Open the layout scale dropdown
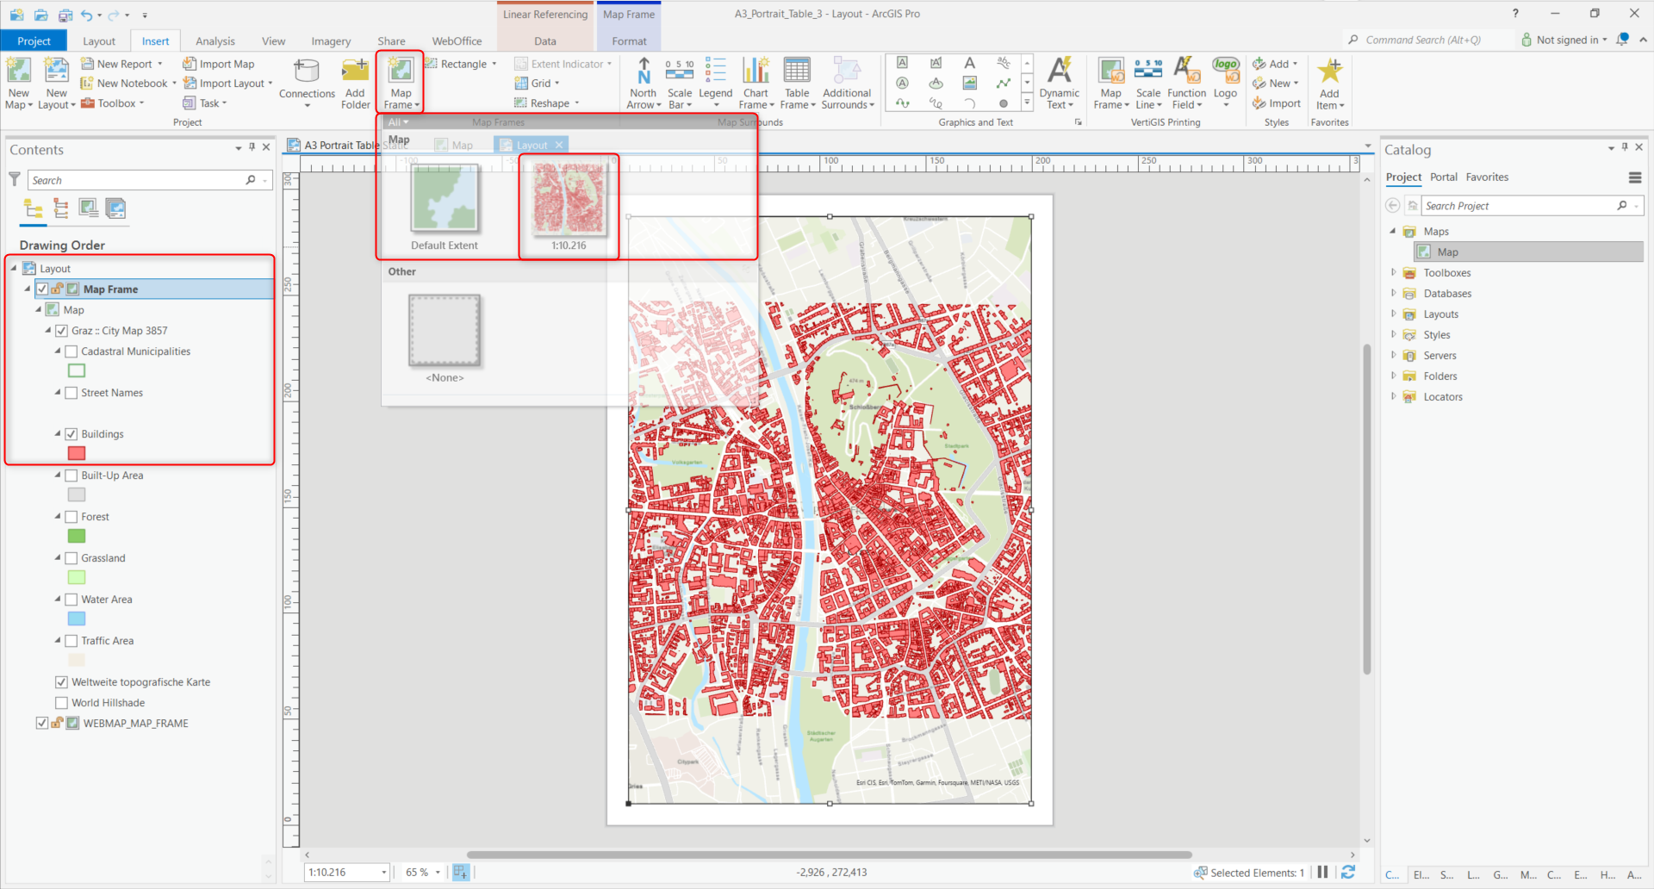 point(383,872)
